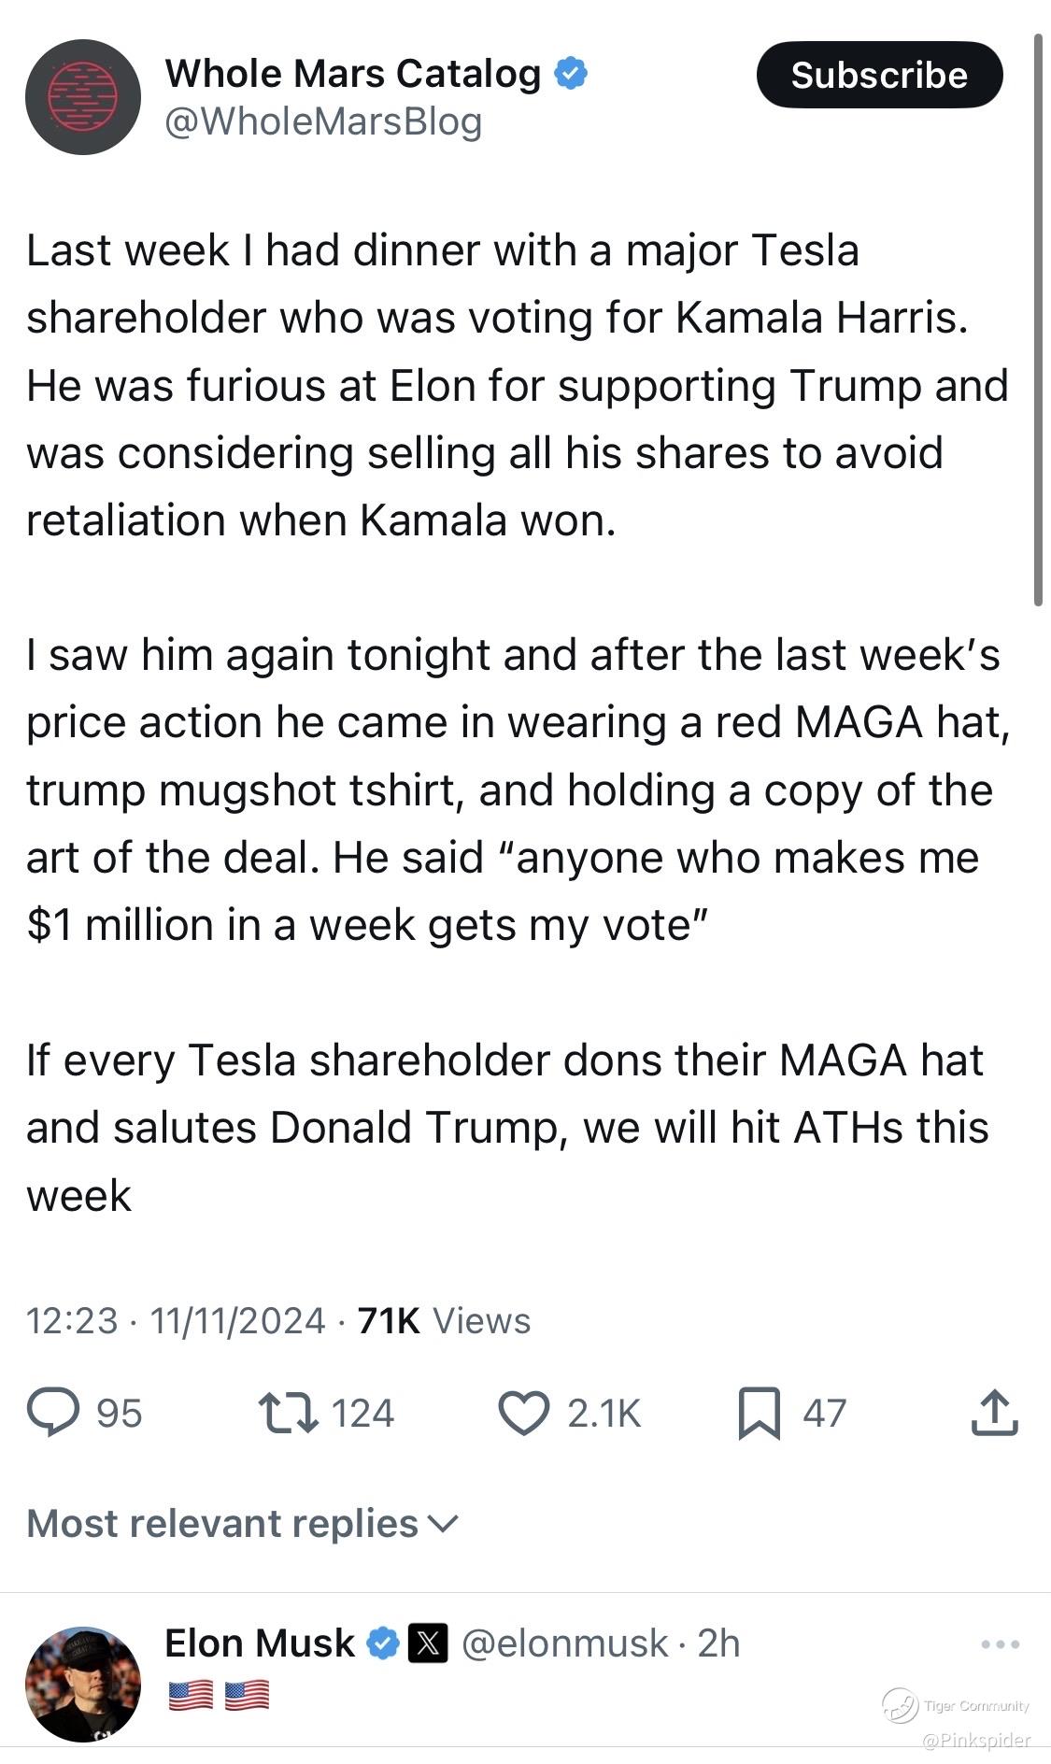Click Elon Musk's blue verified checkmark
Viewport: 1051px width, 1764px height.
(383, 1643)
